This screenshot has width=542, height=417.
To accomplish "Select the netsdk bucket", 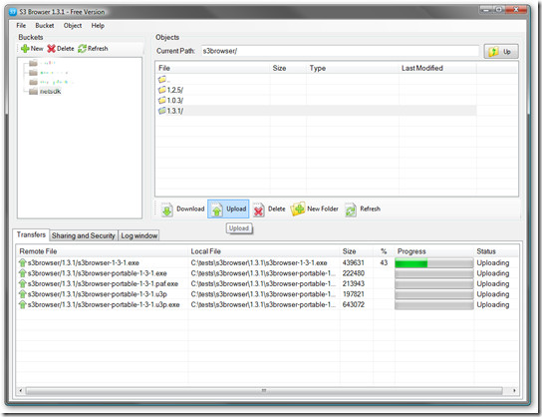I will [x=50, y=92].
